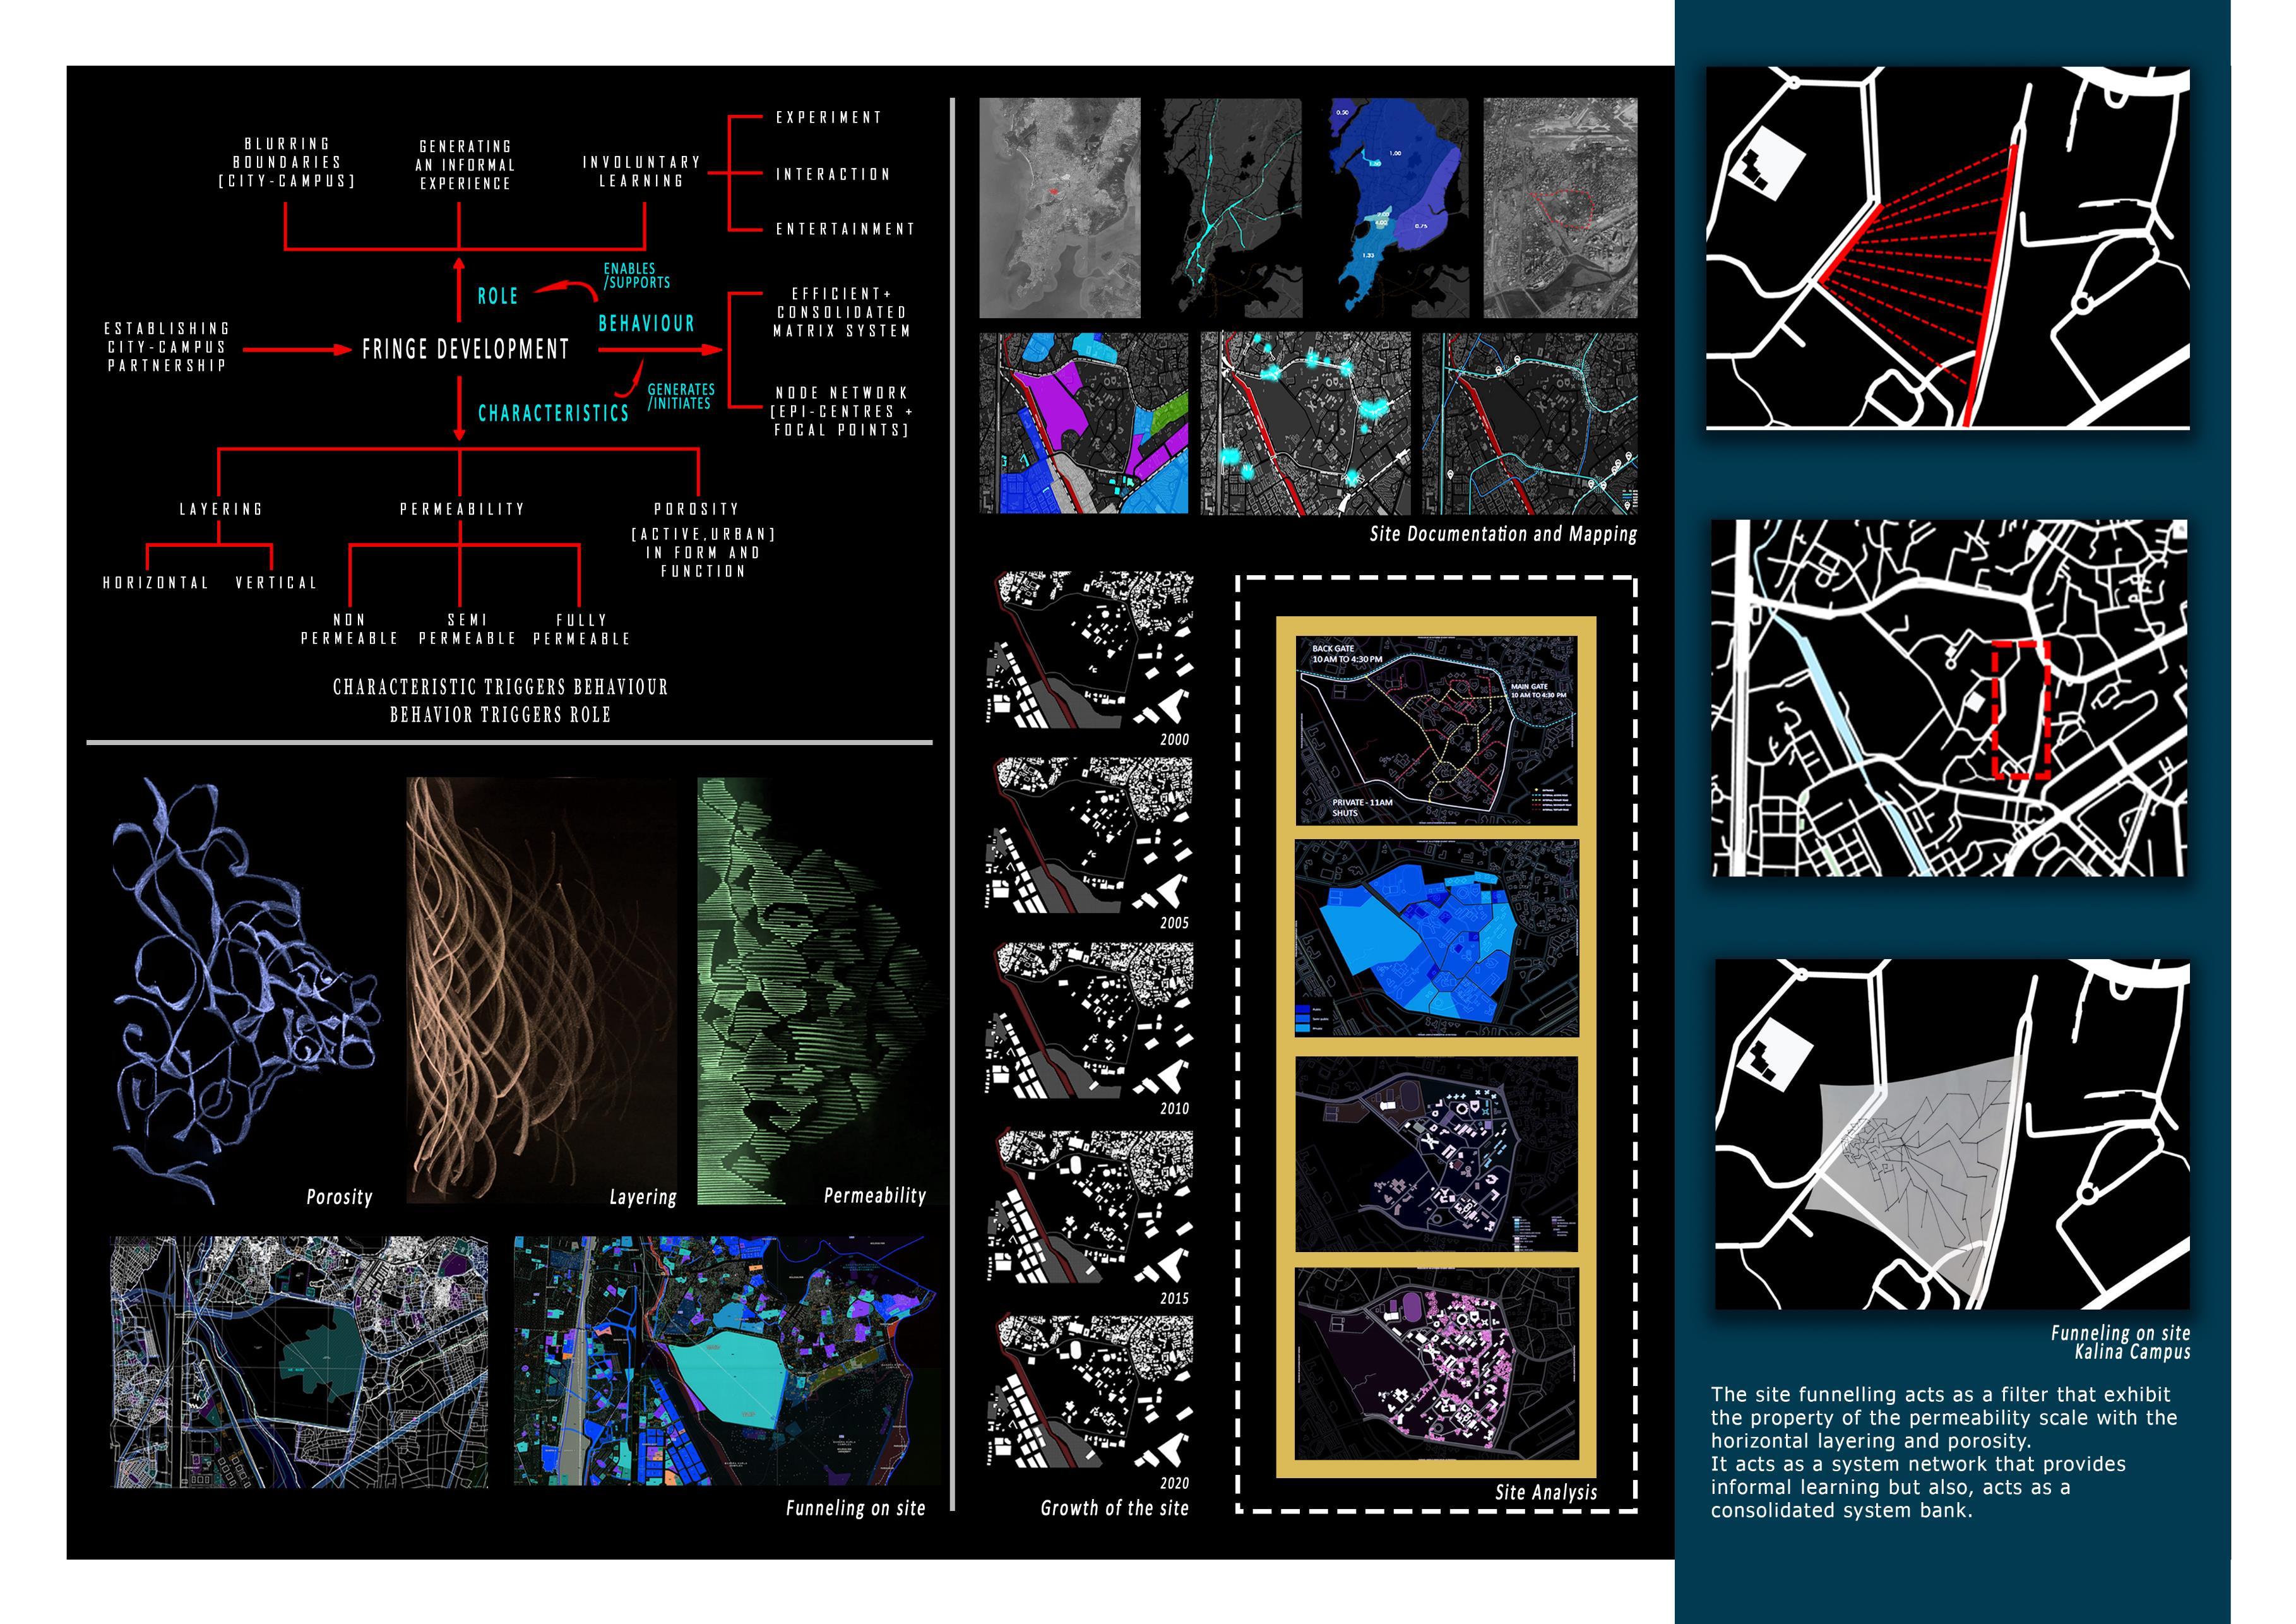Click the INTERACTION label
The image size is (2296, 1624).
[833, 174]
